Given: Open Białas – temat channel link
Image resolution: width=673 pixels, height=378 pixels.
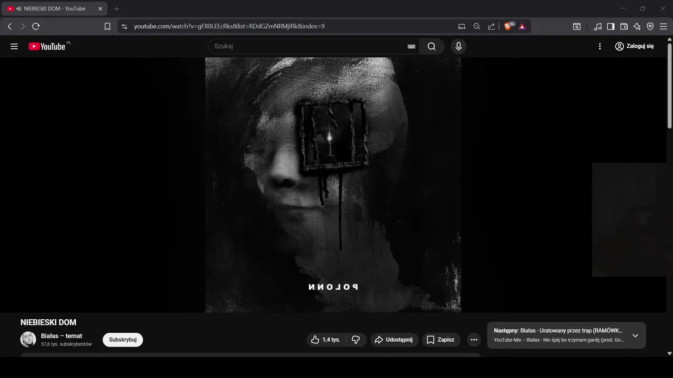Looking at the screenshot, I should tap(62, 336).
